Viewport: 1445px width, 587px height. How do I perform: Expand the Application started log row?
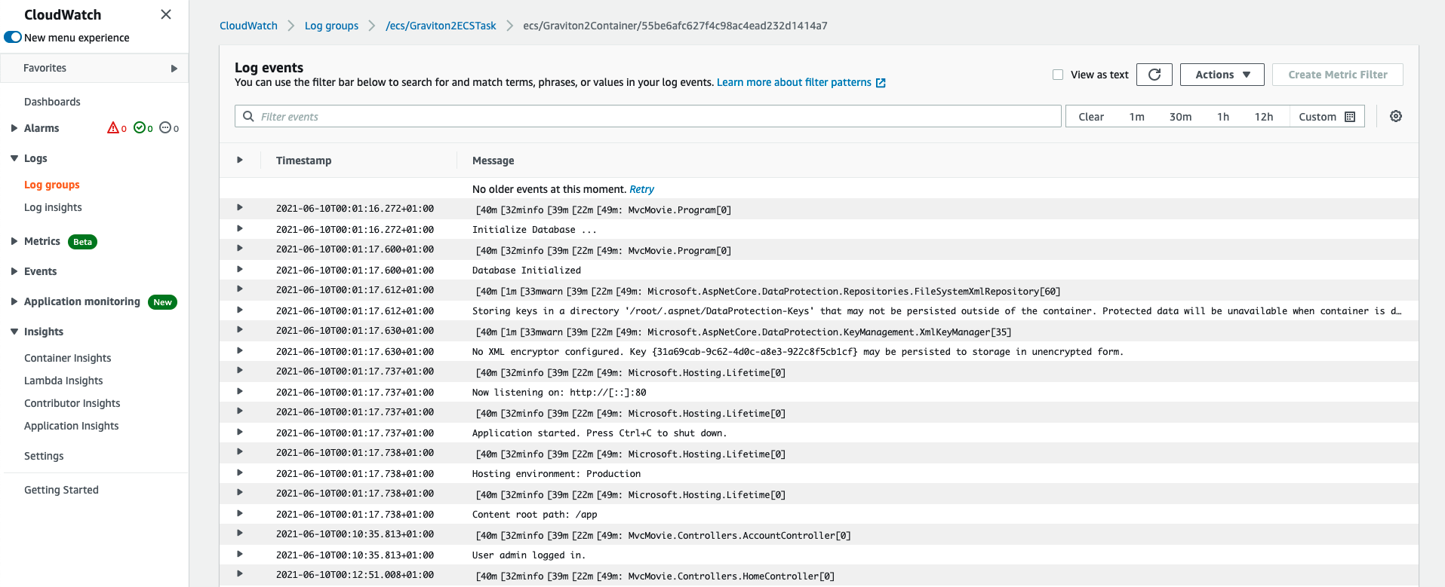click(240, 432)
